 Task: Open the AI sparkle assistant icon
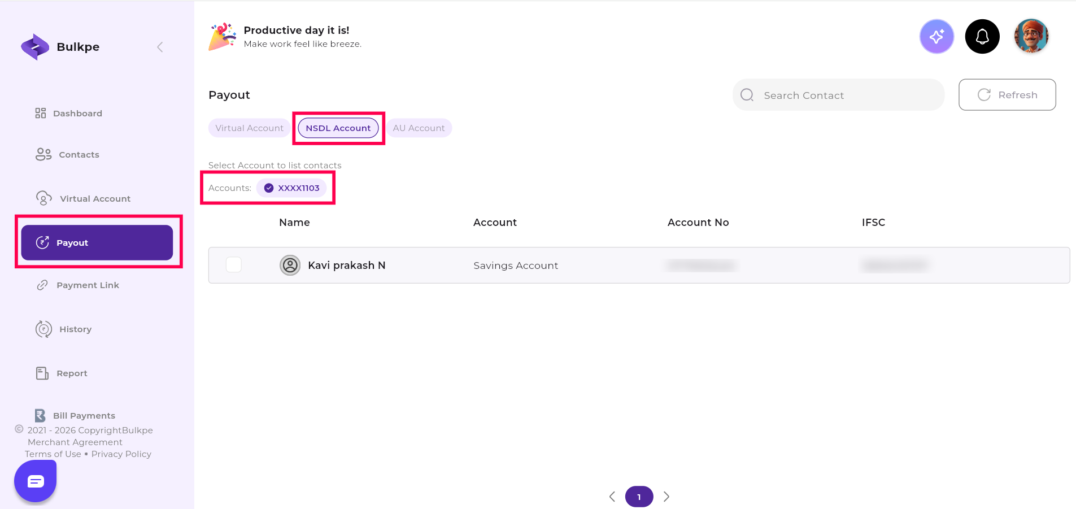[936, 37]
